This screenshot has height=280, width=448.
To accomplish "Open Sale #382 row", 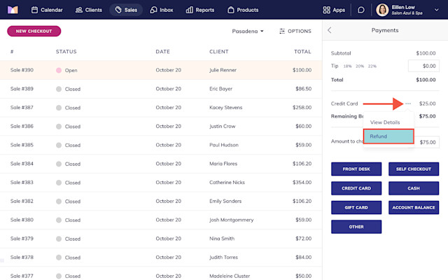I will click(x=161, y=201).
